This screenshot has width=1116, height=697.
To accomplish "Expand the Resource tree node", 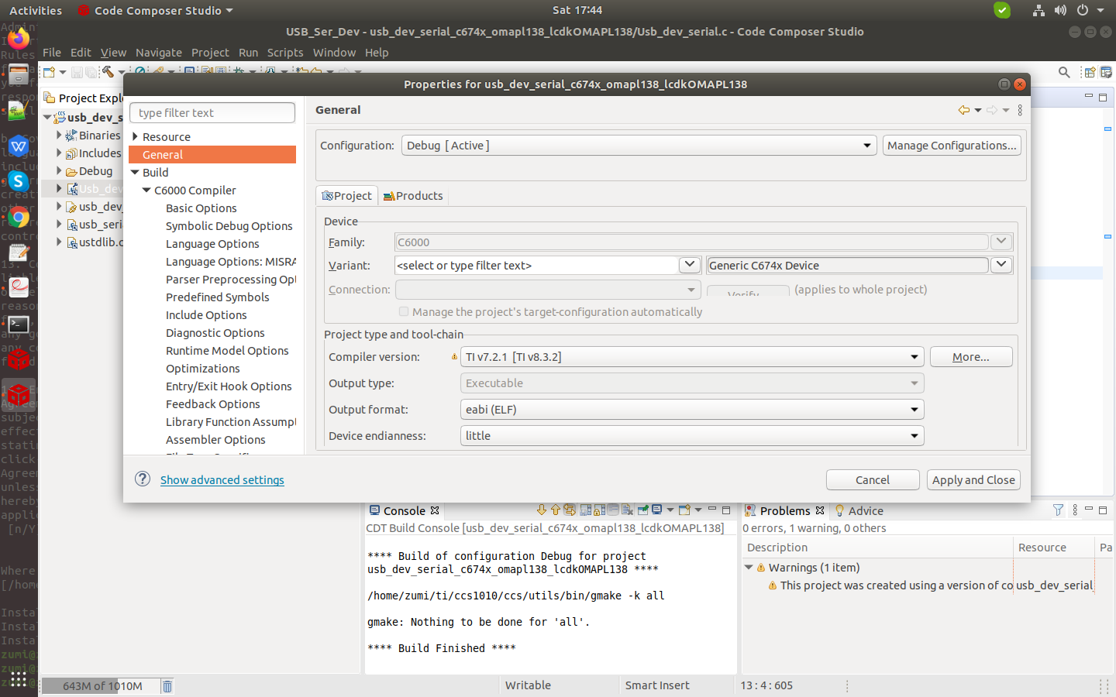I will pos(135,137).
